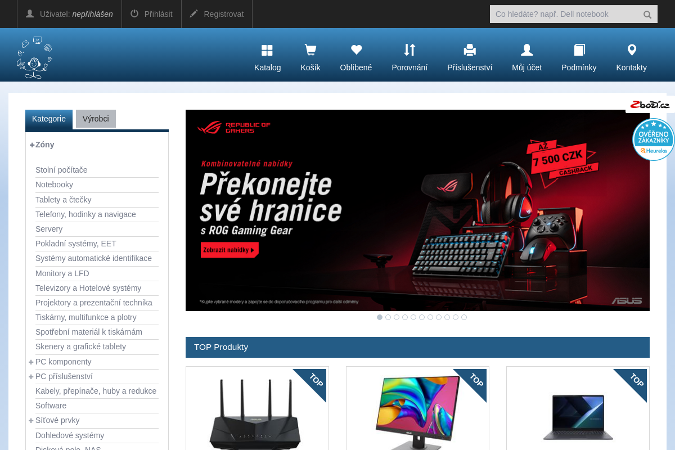
Task: Open Spotřební materiál k tiskárnám category
Action: [89, 332]
